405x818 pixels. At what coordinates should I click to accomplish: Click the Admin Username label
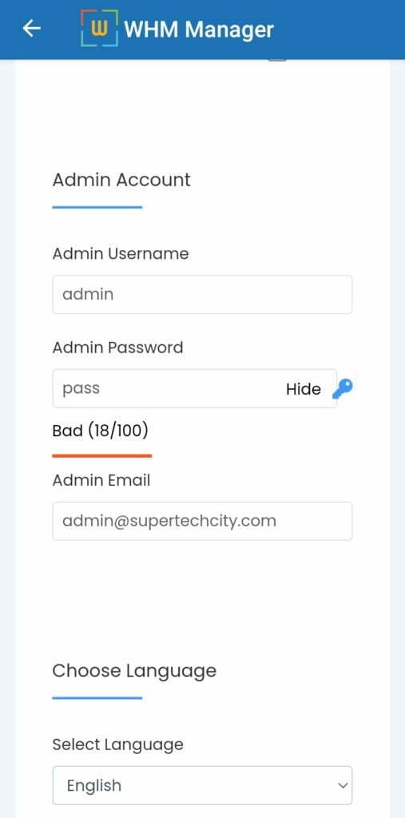click(121, 254)
